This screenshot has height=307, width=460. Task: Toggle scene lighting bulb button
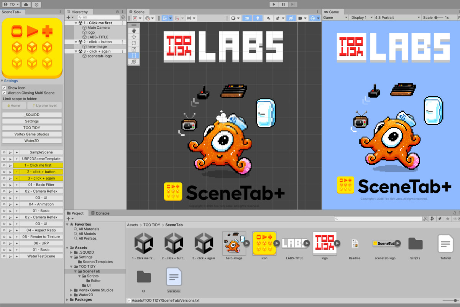point(258,18)
